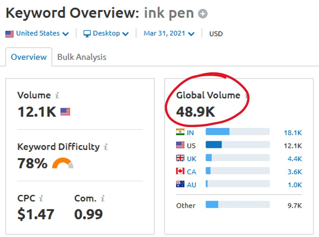Open the UK 4.4K volume link
319x237 pixels.
point(295,159)
